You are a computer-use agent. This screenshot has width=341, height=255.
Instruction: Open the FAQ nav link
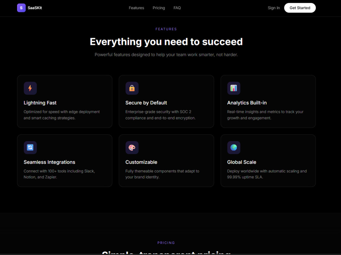(x=177, y=8)
